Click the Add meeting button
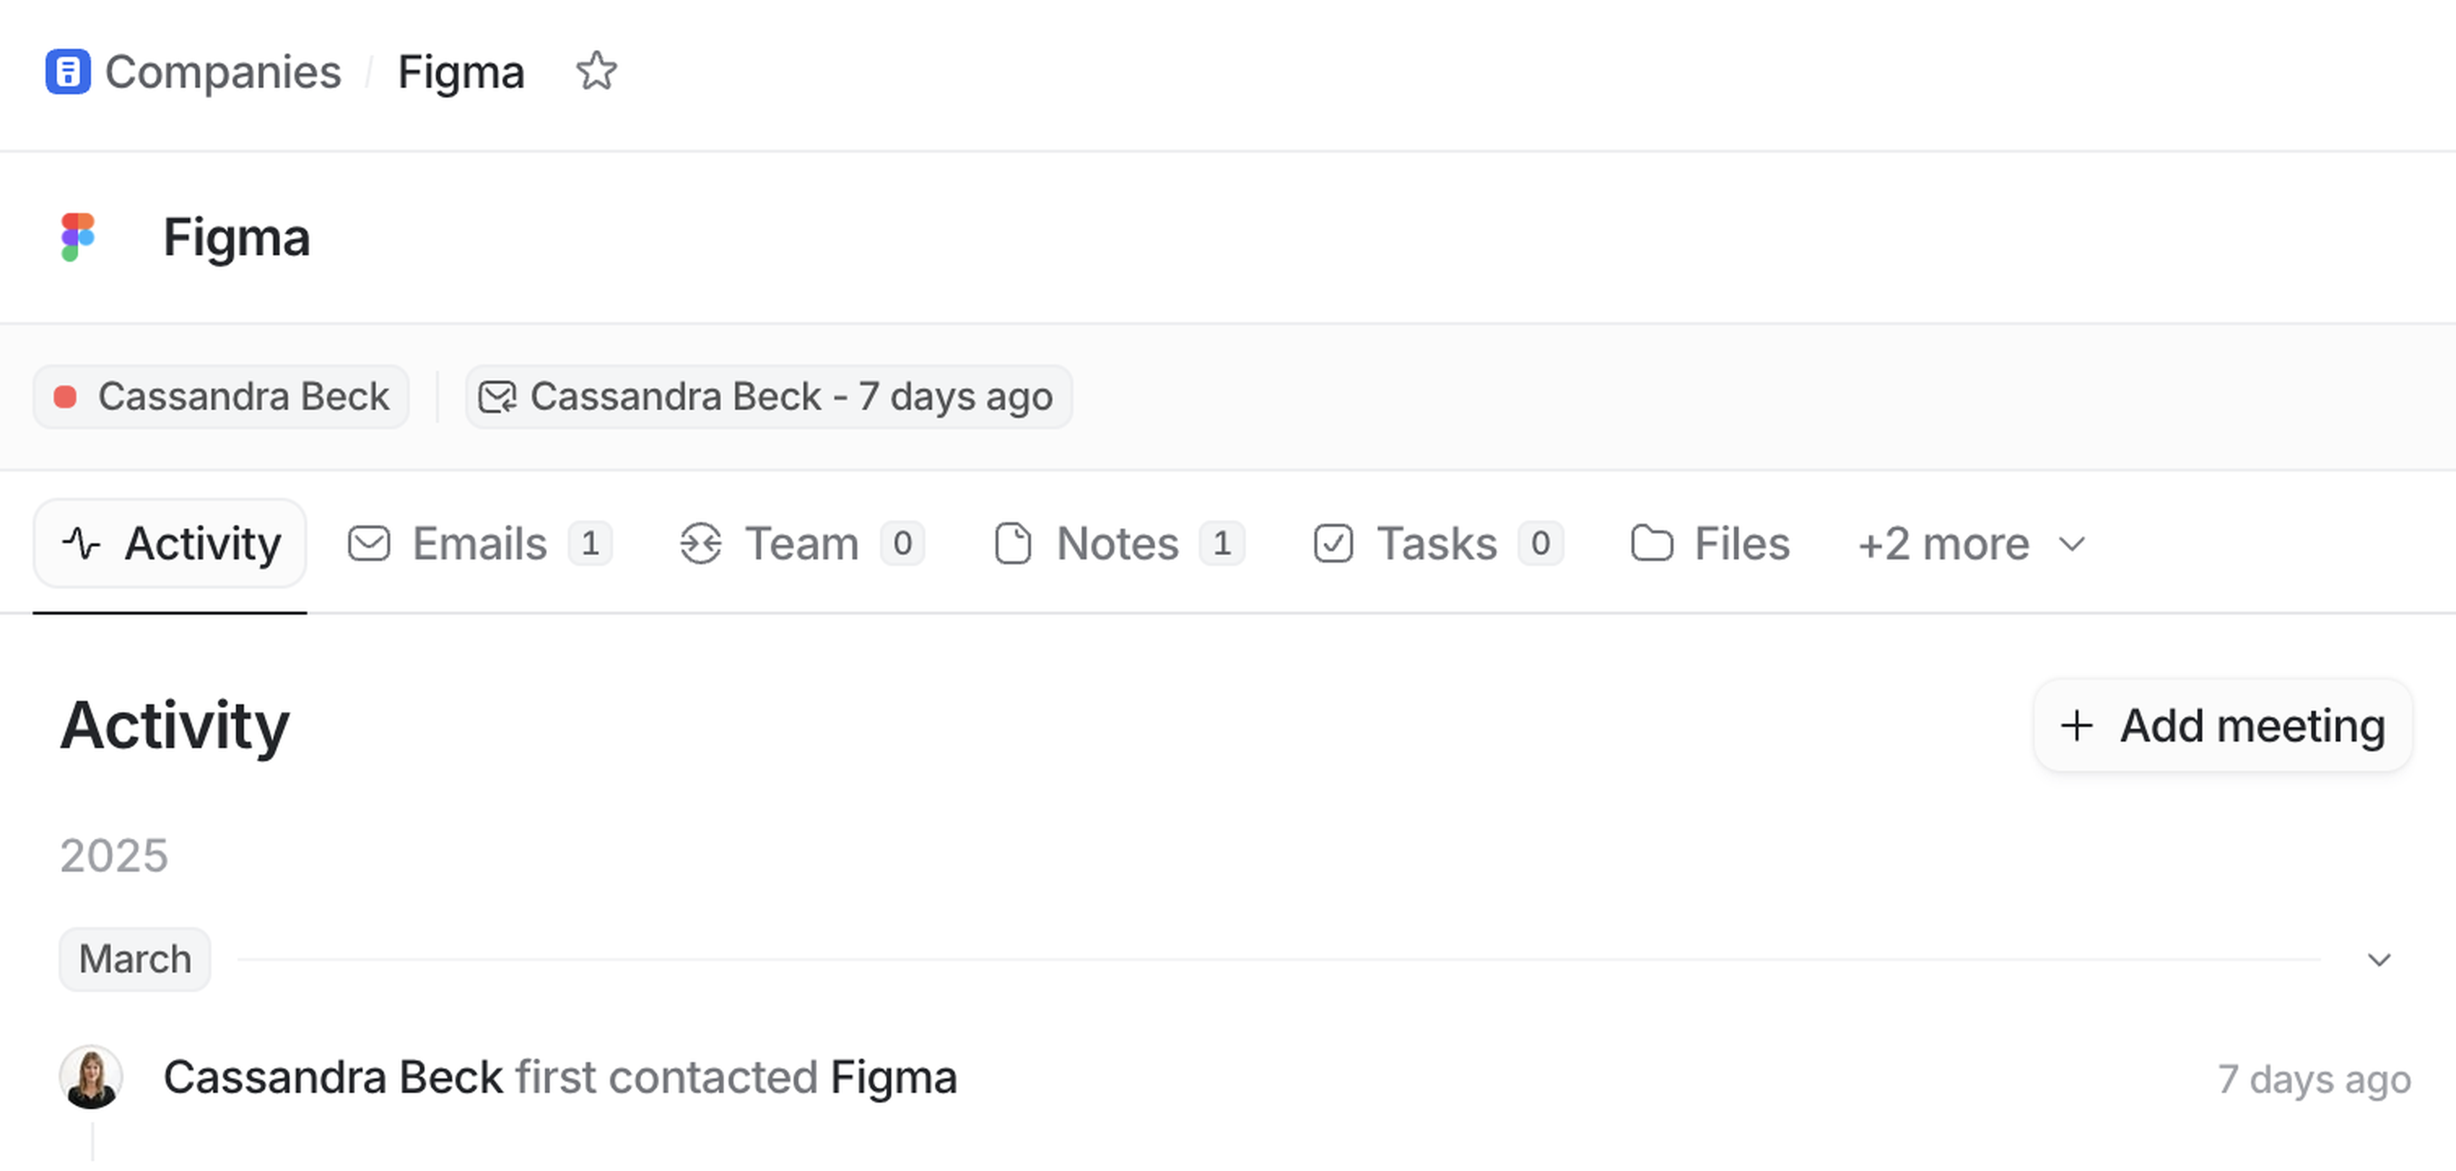 [x=2223, y=726]
